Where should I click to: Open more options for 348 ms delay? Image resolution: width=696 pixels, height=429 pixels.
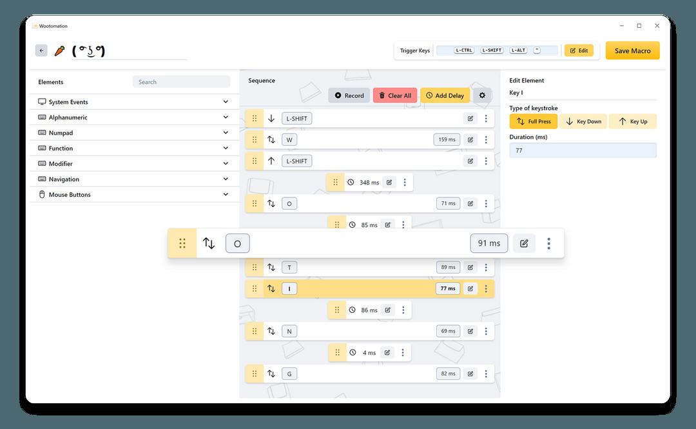coord(405,183)
